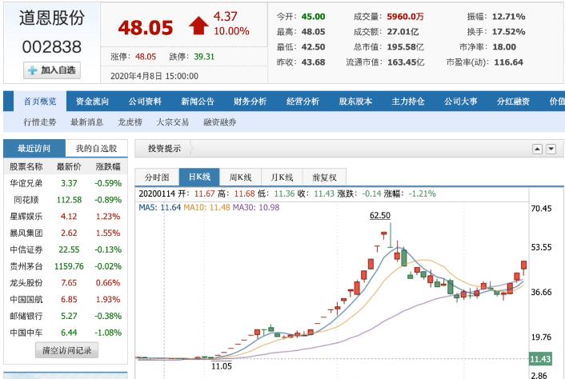Open 中国中车 in recent visits list
The width and height of the screenshot is (565, 379).
coord(26,333)
